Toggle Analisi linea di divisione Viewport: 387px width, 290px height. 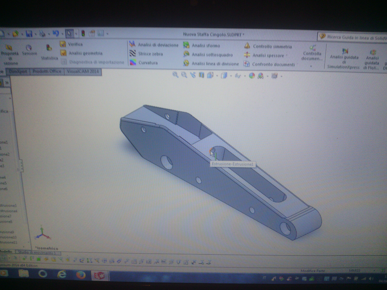[x=211, y=64]
